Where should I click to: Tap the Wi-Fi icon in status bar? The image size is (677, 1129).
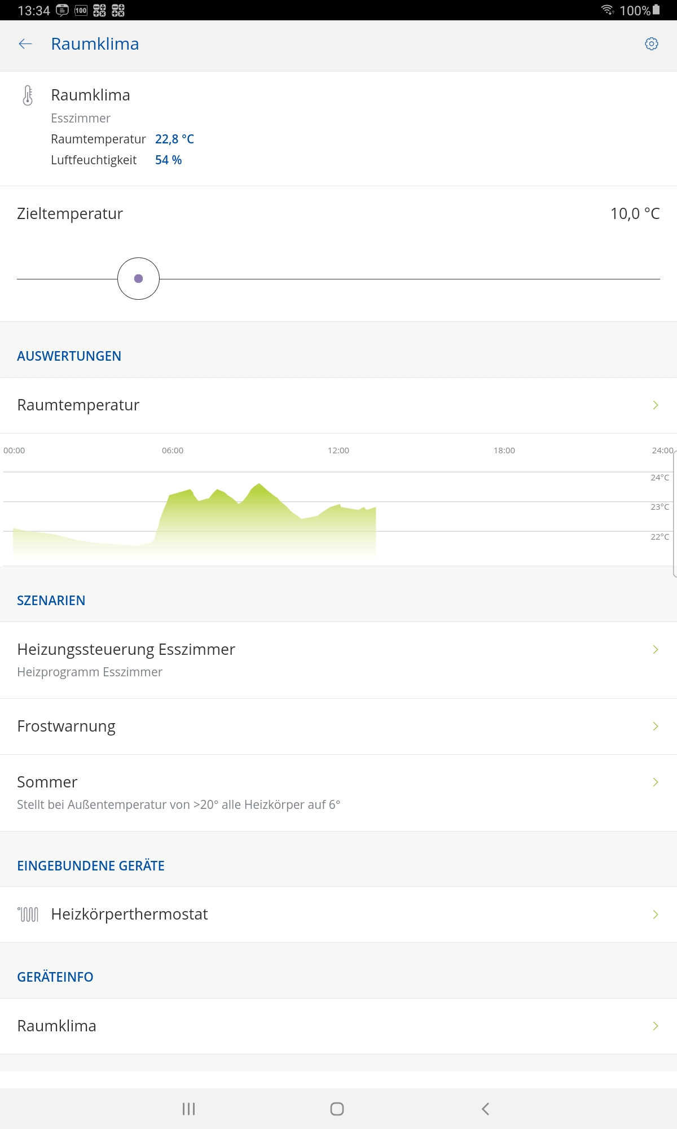pos(607,10)
